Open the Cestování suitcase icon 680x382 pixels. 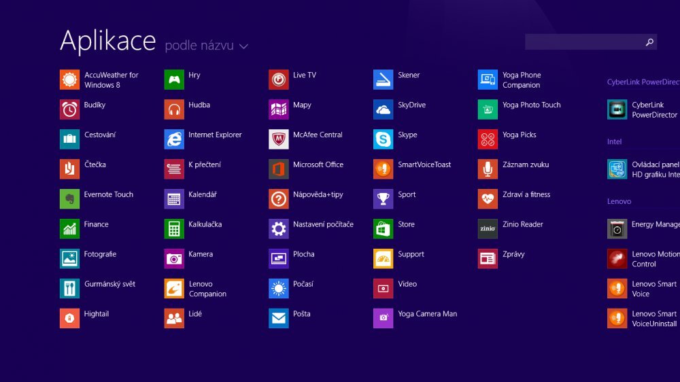[69, 139]
